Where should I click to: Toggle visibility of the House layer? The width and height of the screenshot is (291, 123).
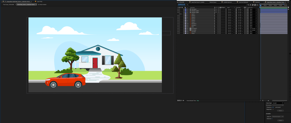pyautogui.click(x=178, y=33)
